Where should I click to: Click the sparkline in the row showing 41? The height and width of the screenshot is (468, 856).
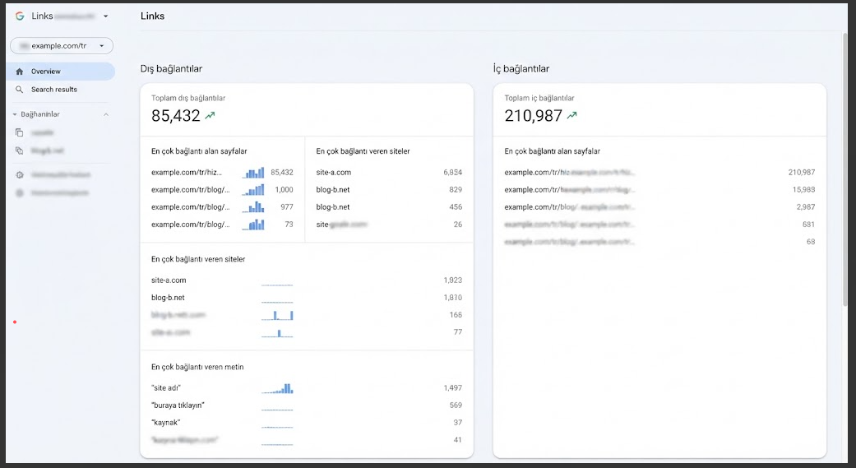point(277,444)
